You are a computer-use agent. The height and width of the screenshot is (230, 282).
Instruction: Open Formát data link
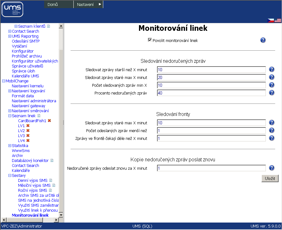(23, 96)
